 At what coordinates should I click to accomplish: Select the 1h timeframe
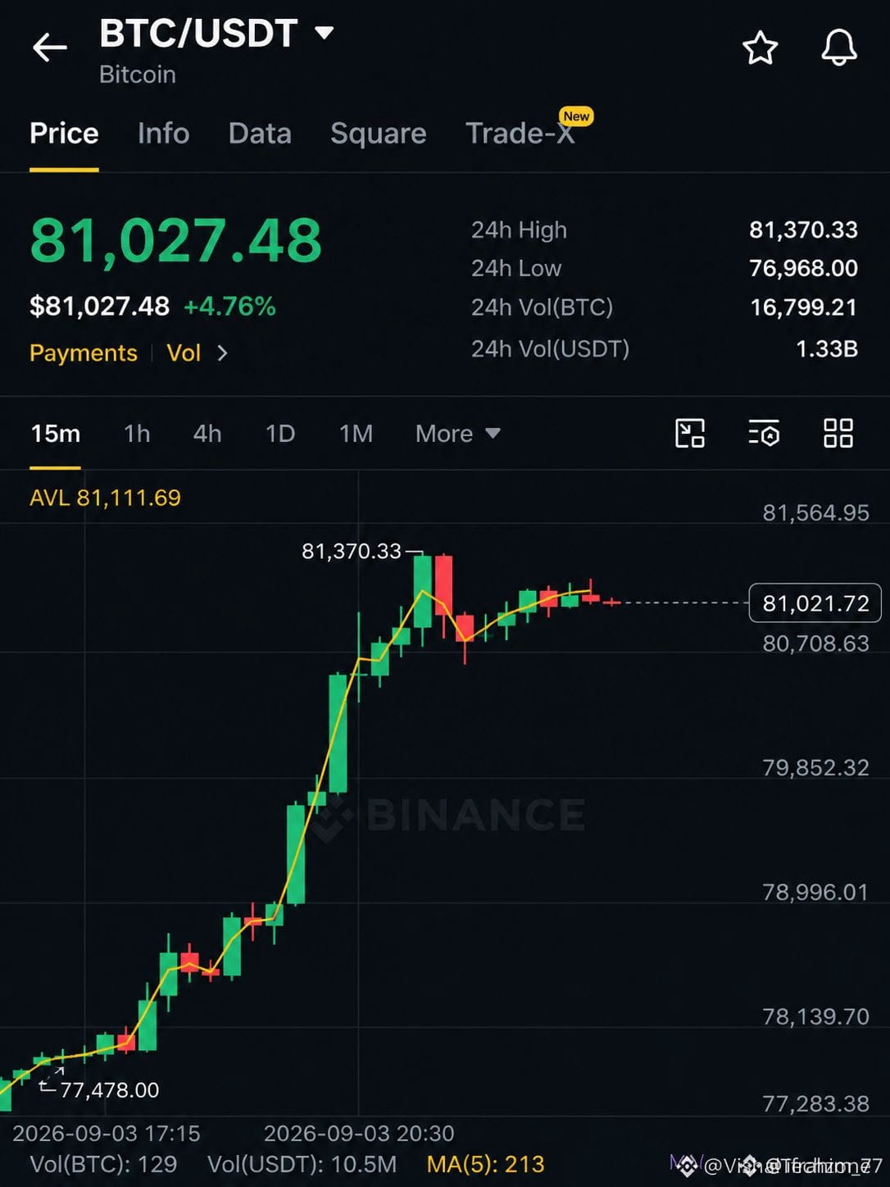click(x=137, y=433)
